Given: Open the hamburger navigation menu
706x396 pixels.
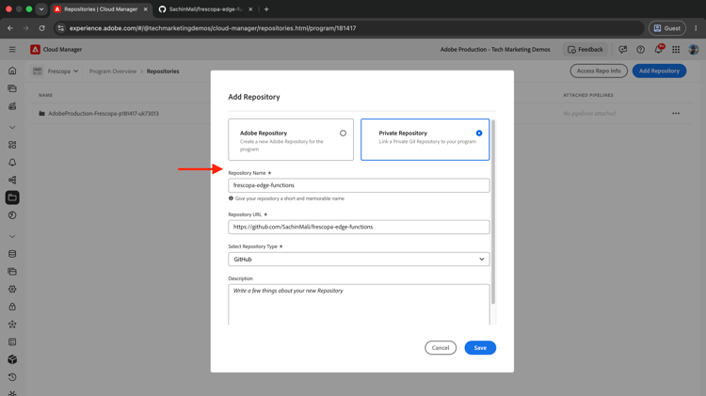Looking at the screenshot, I should 12,50.
